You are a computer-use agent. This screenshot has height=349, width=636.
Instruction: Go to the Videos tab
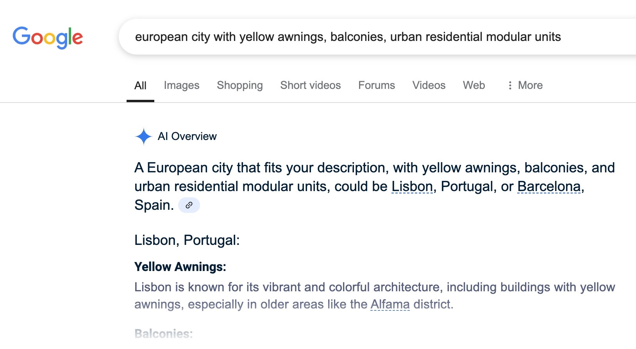coord(429,85)
